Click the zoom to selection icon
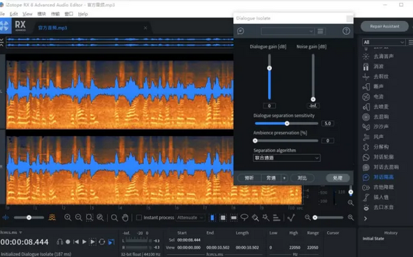This screenshot has width=413, height=257. click(x=89, y=217)
